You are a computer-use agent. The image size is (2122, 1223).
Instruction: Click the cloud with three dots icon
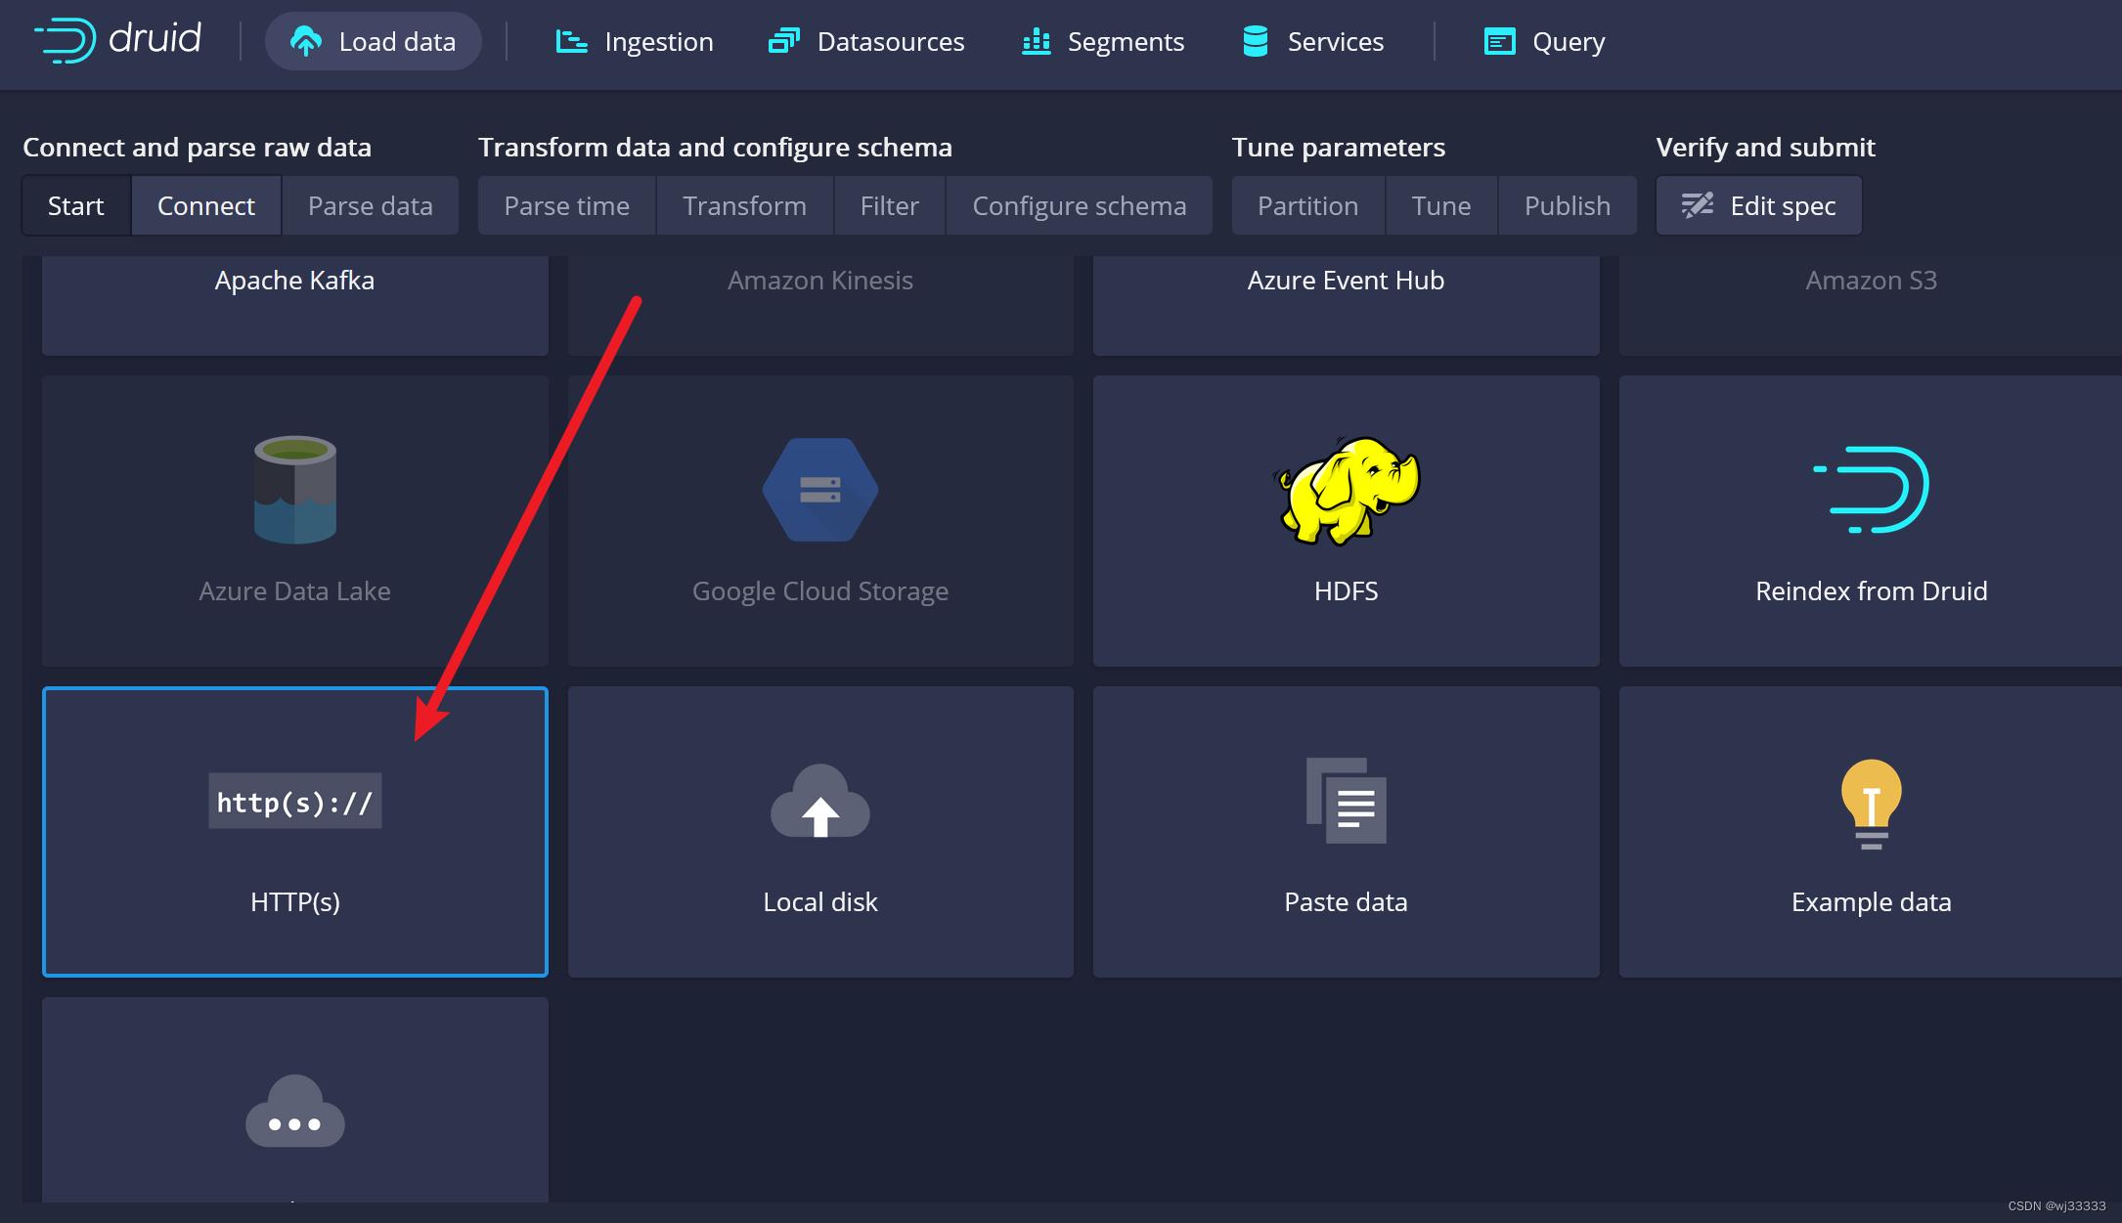coord(295,1112)
